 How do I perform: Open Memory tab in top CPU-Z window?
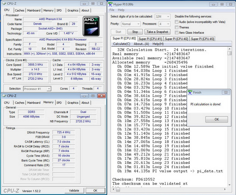tap(48, 10)
